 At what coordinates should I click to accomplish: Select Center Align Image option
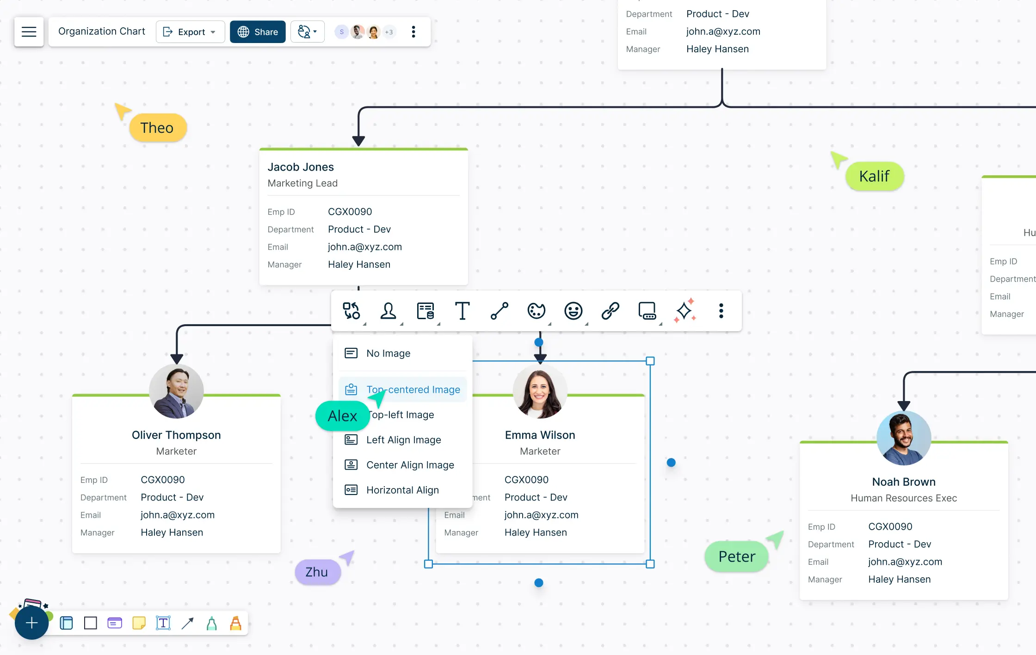[x=410, y=465]
